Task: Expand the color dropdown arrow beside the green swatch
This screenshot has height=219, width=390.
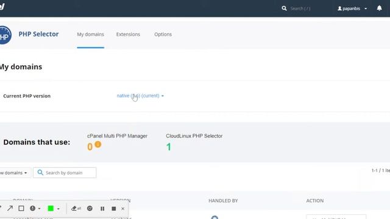Action: [x=58, y=209]
